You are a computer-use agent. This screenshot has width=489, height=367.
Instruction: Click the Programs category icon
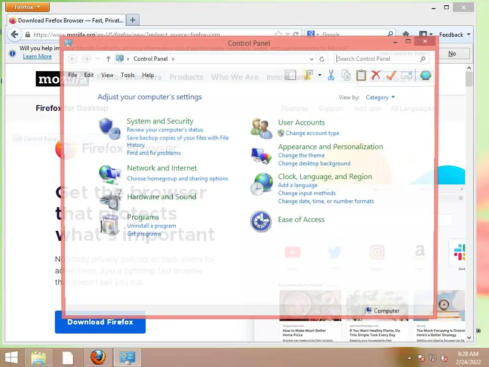(110, 225)
